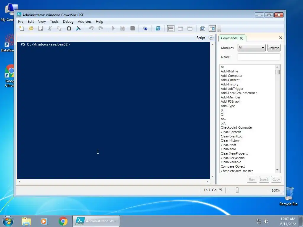
Task: Open the Windows Start menu
Action: coord(8,221)
